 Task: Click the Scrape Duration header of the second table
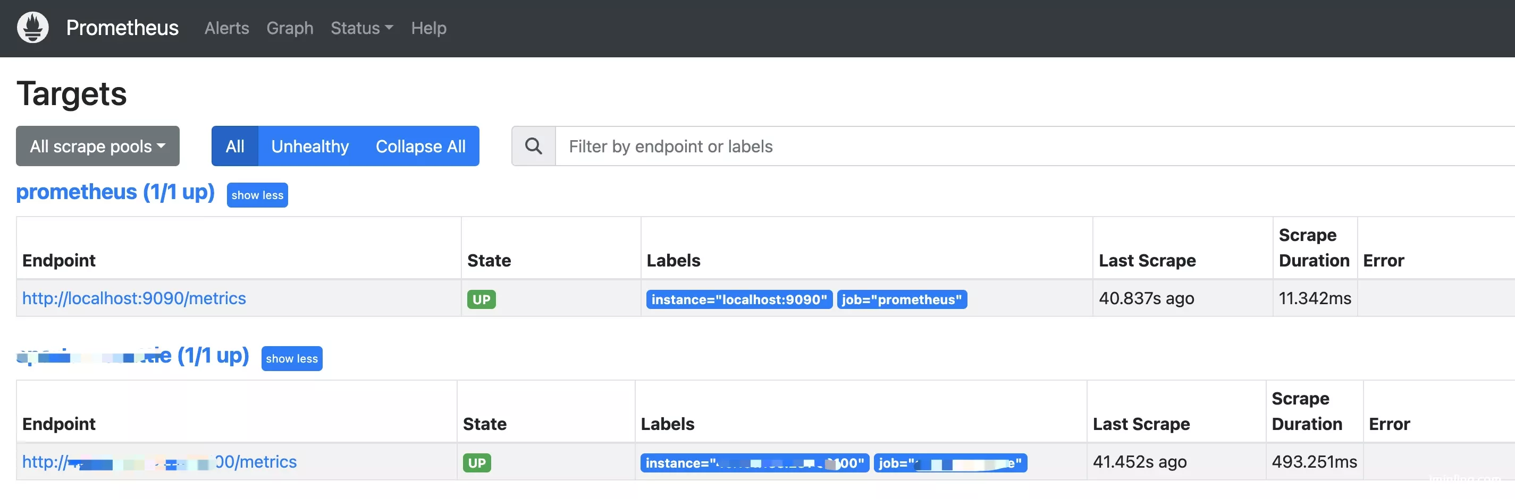point(1307,411)
